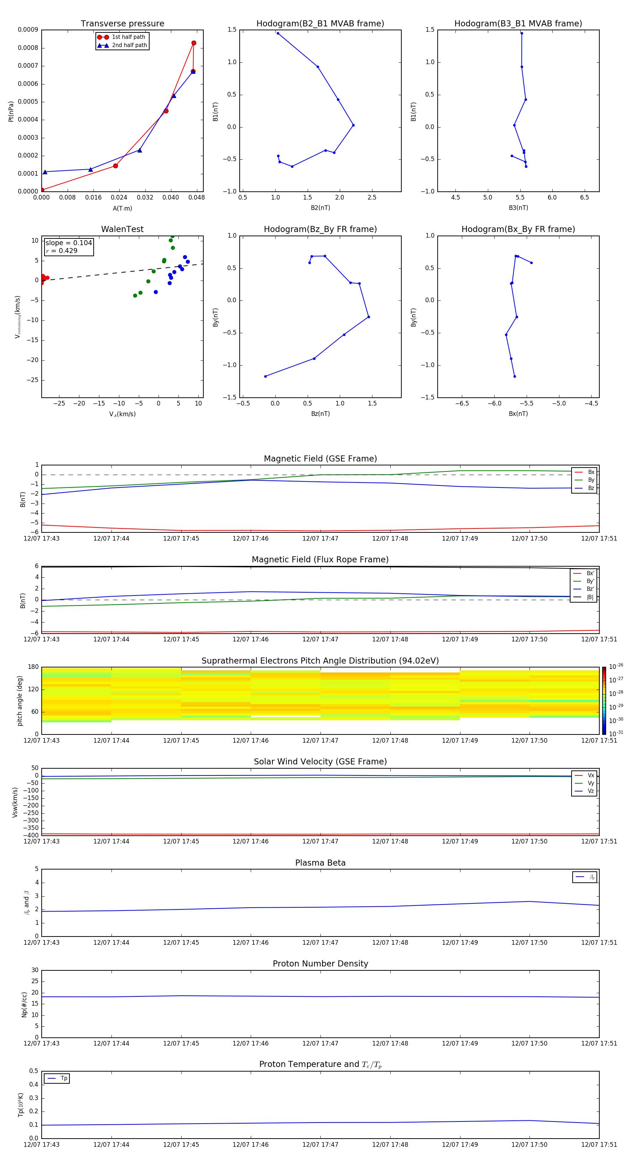This screenshot has width=641, height=1176.
Task: Click the "VA(km/s)" x-axis label in WalenTest
Action: 122,414
